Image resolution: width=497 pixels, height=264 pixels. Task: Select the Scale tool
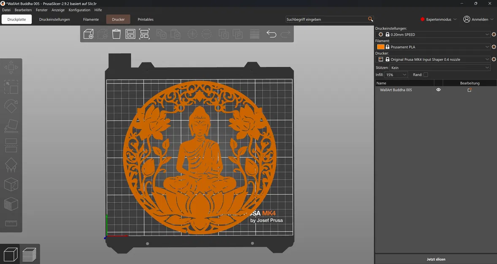11,87
